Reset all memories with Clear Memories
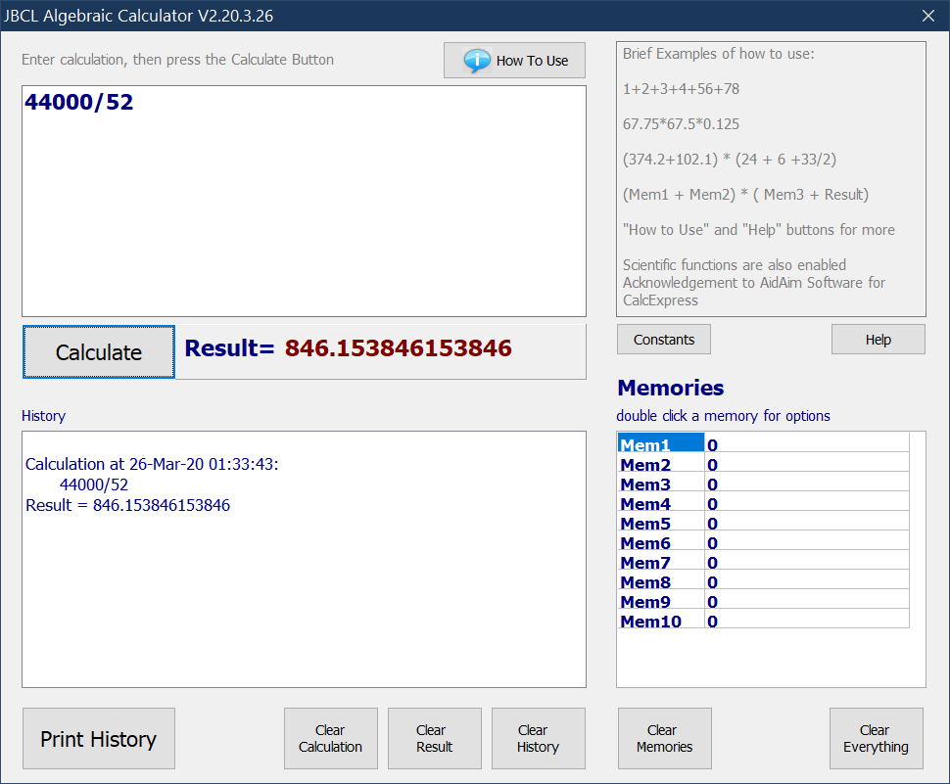950x784 pixels. pos(664,739)
